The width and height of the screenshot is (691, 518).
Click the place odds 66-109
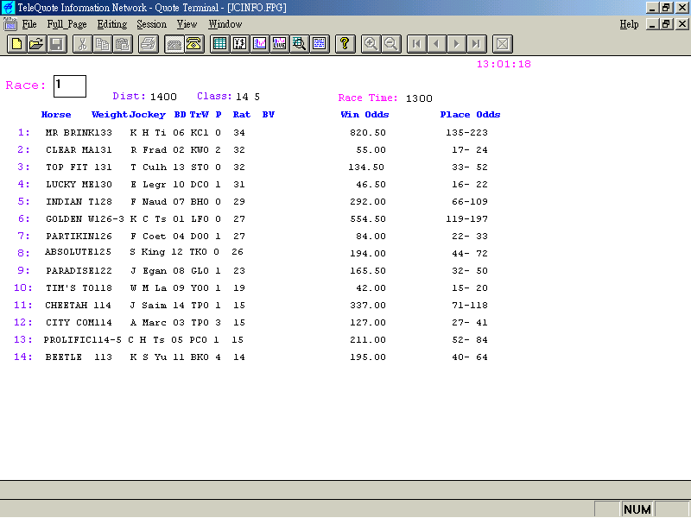point(470,201)
